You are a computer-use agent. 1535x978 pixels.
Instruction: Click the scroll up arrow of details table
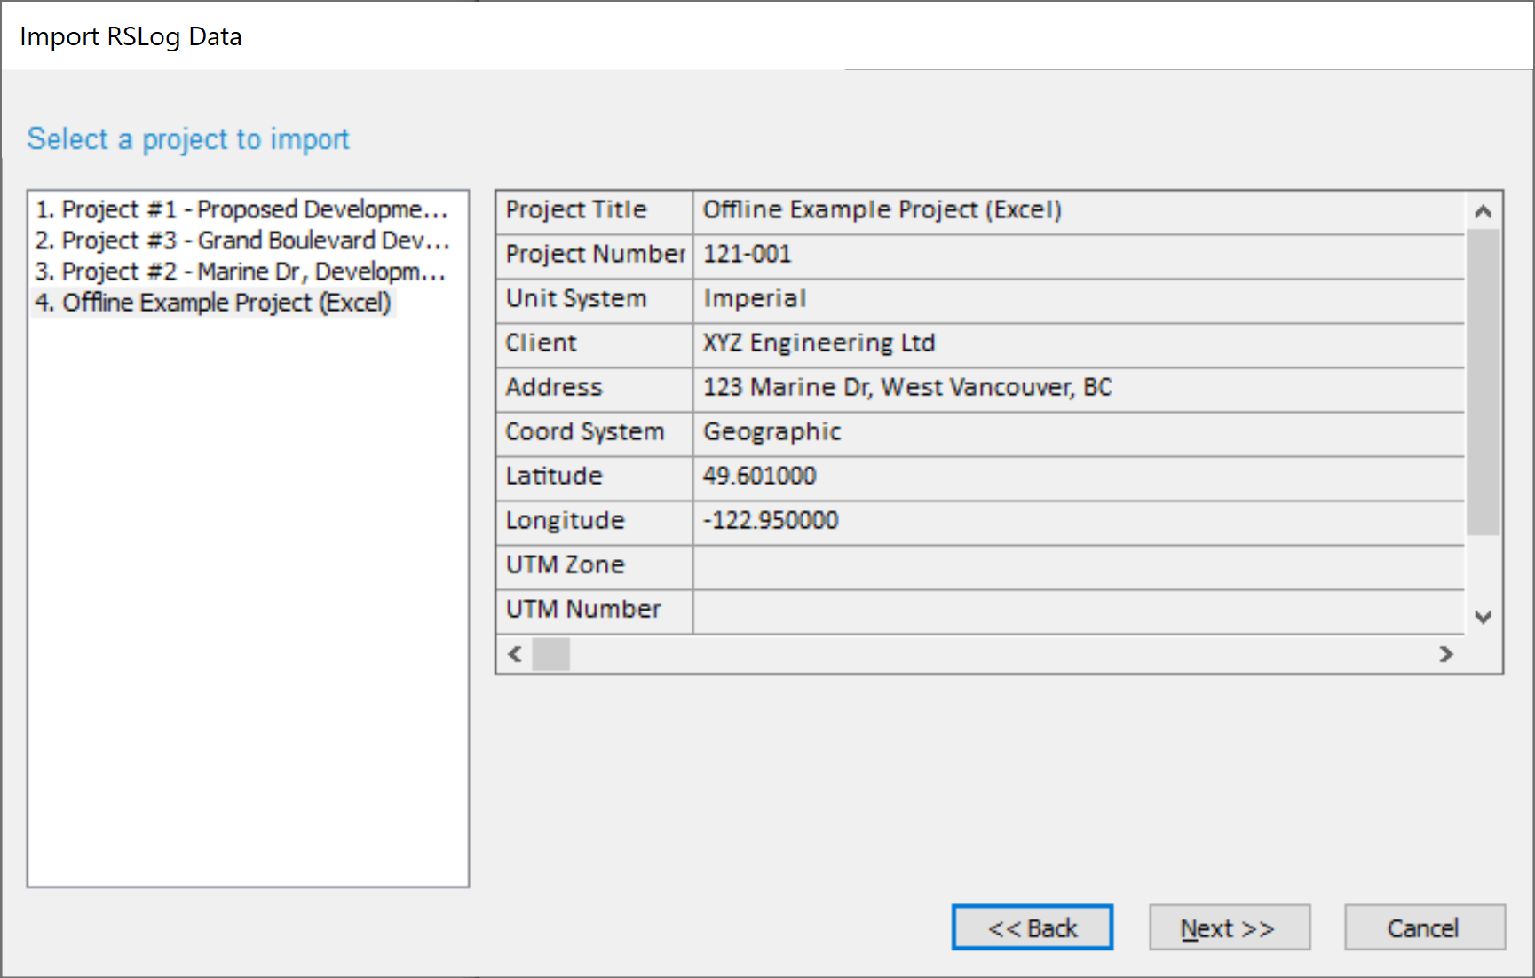click(x=1483, y=211)
